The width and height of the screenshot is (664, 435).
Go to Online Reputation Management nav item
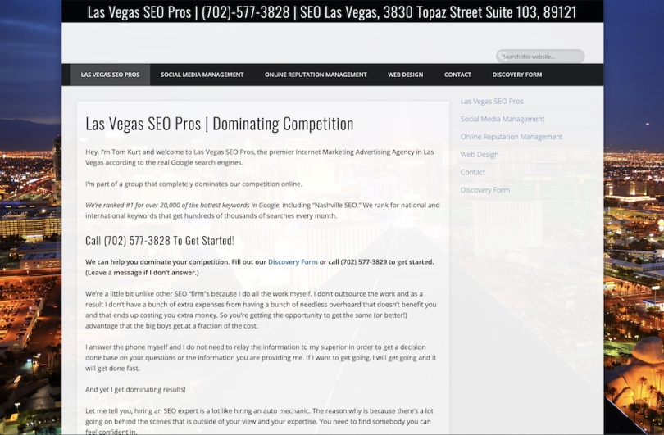click(316, 75)
